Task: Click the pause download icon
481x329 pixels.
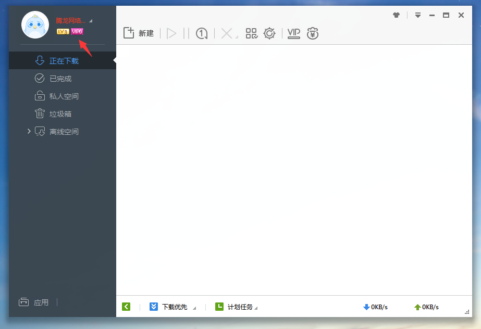Action: (x=186, y=33)
